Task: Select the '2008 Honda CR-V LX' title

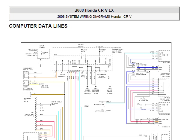Action: 94,10
